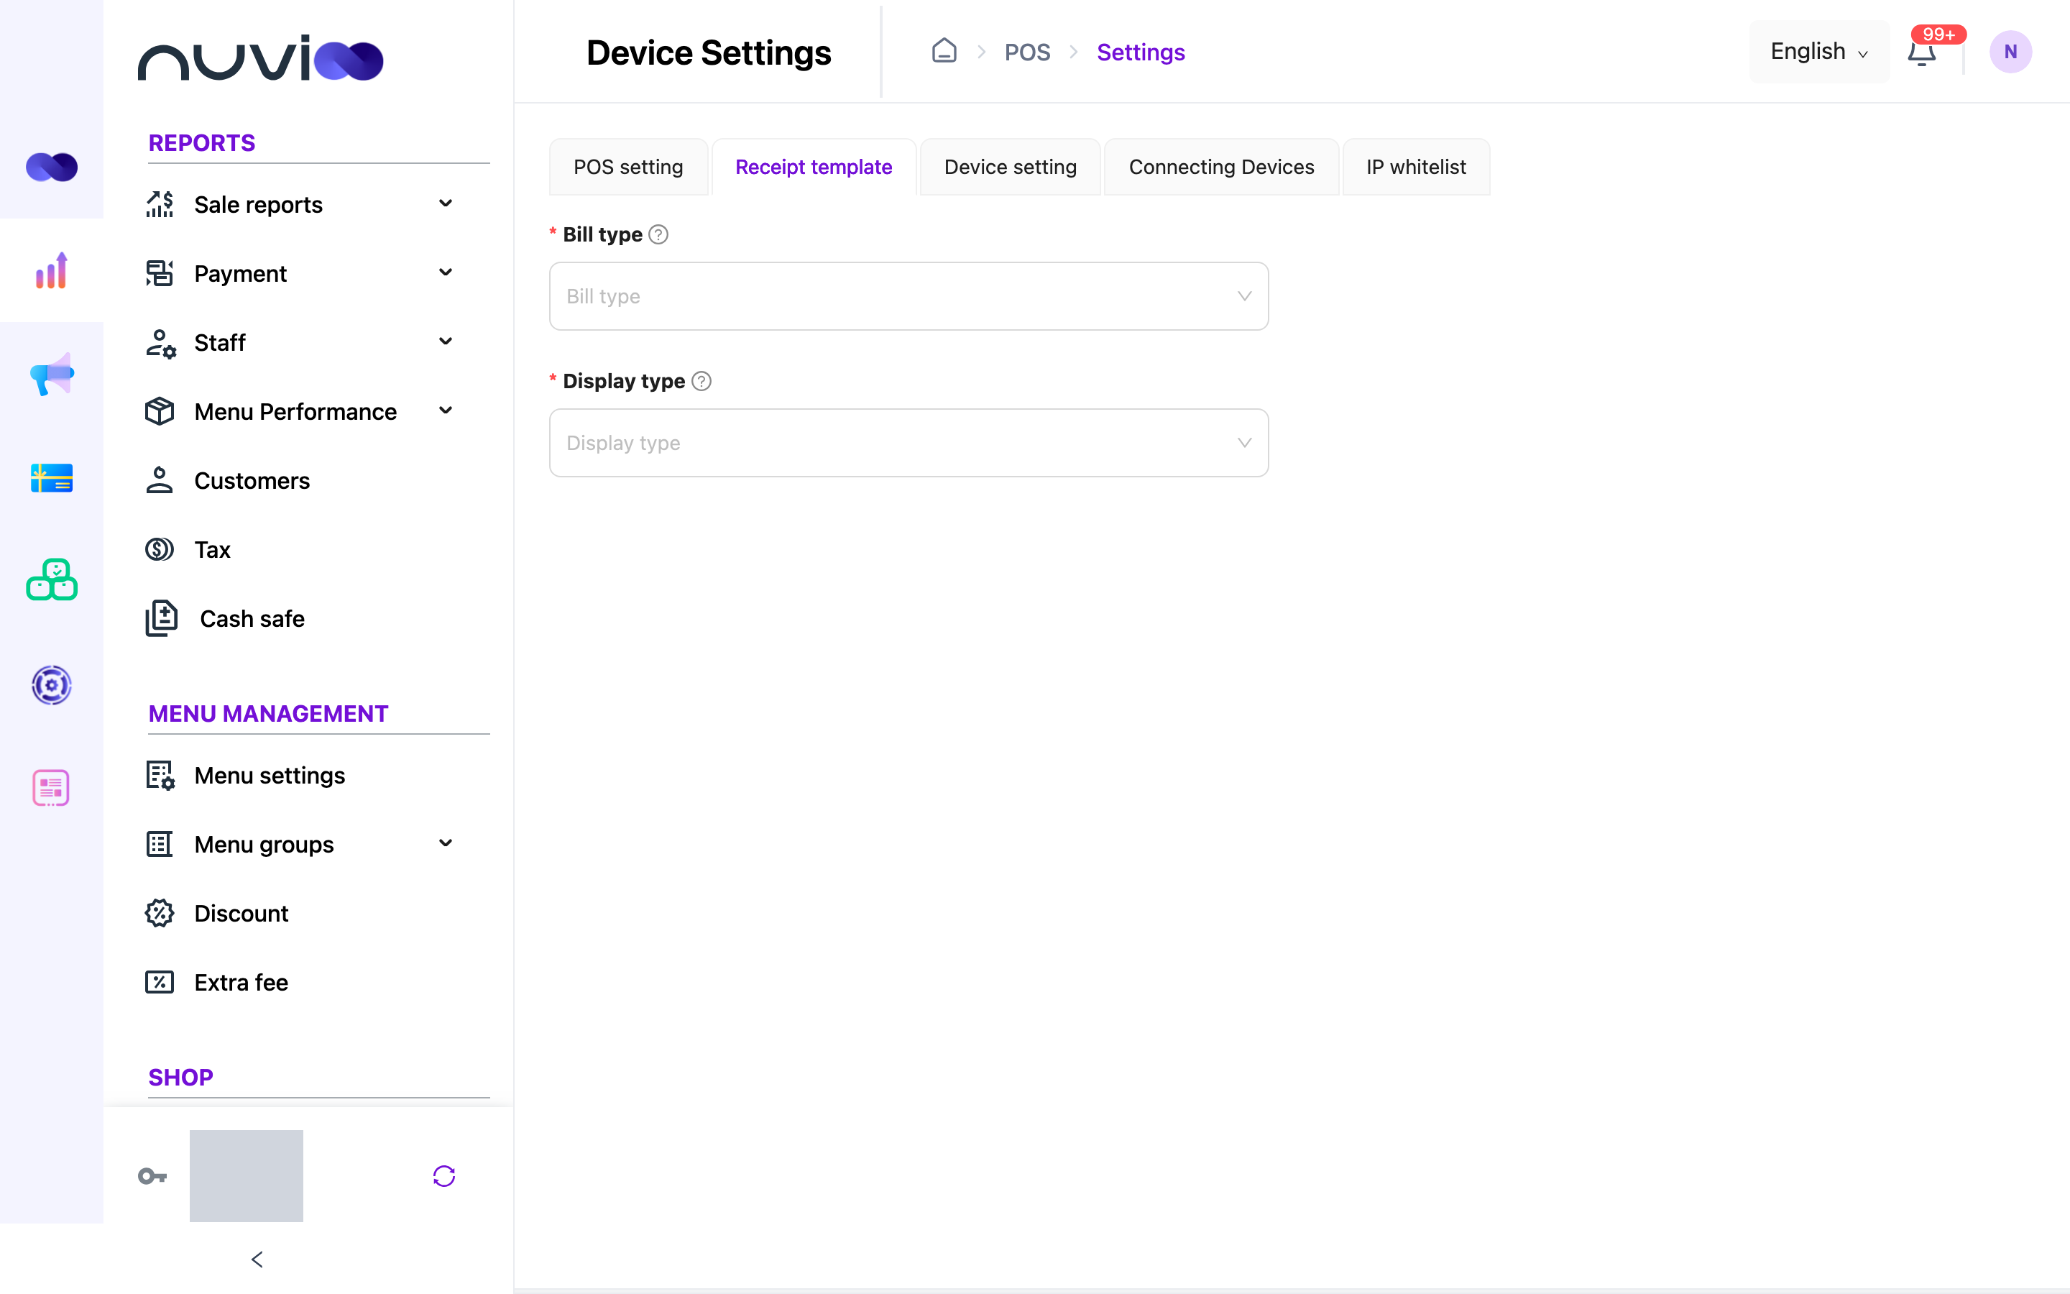The width and height of the screenshot is (2070, 1294).
Task: Click the POS breadcrumb link
Action: point(1026,52)
